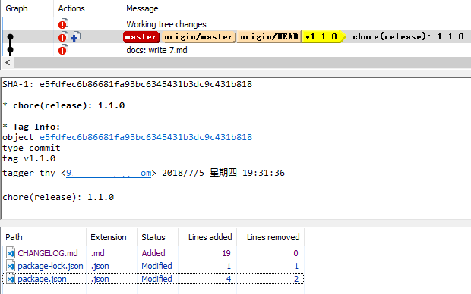Click package.json file icon
This screenshot has height=294, width=471.
click(x=11, y=279)
